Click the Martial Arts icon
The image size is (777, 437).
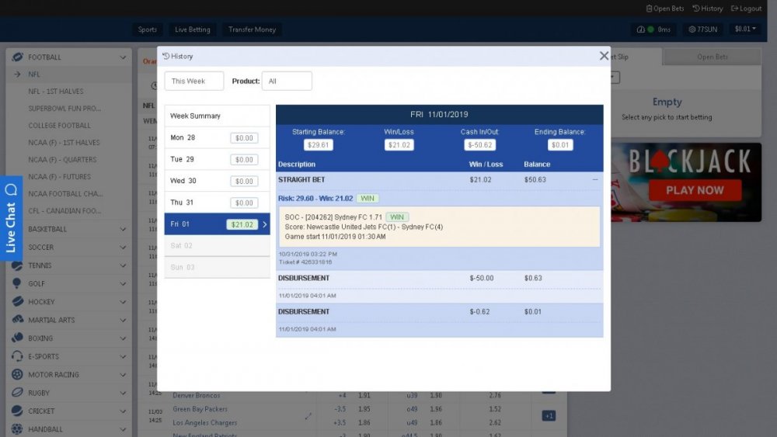(x=17, y=320)
